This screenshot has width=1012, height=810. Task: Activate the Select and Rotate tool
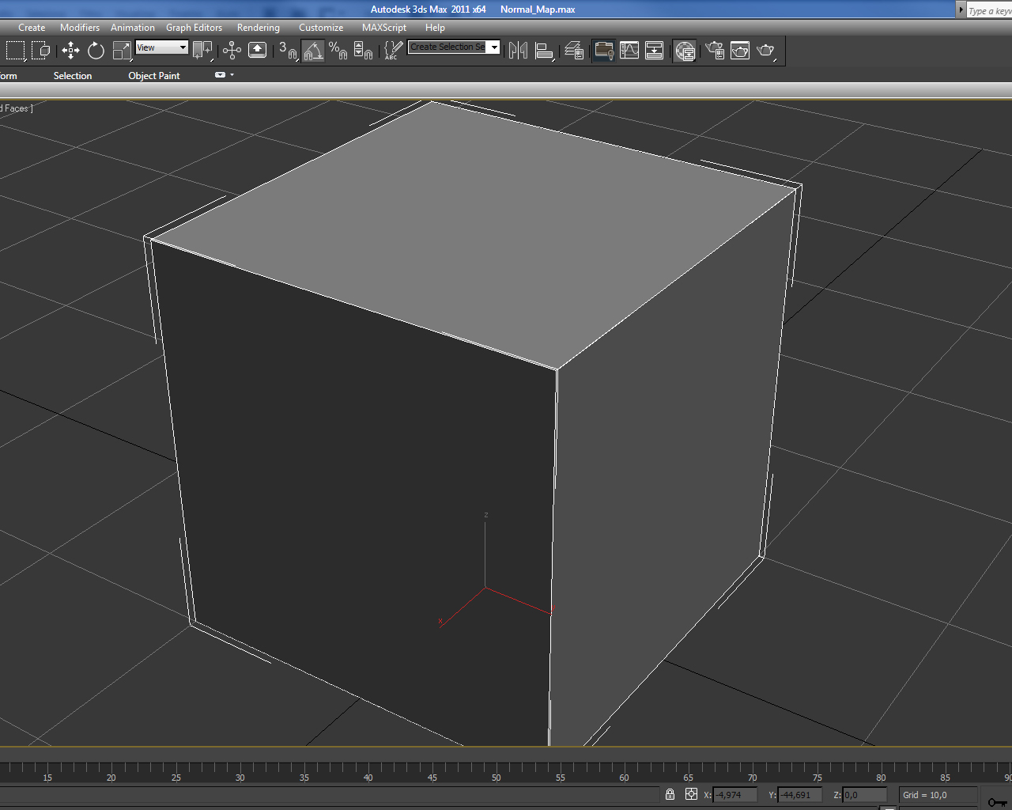[96, 51]
